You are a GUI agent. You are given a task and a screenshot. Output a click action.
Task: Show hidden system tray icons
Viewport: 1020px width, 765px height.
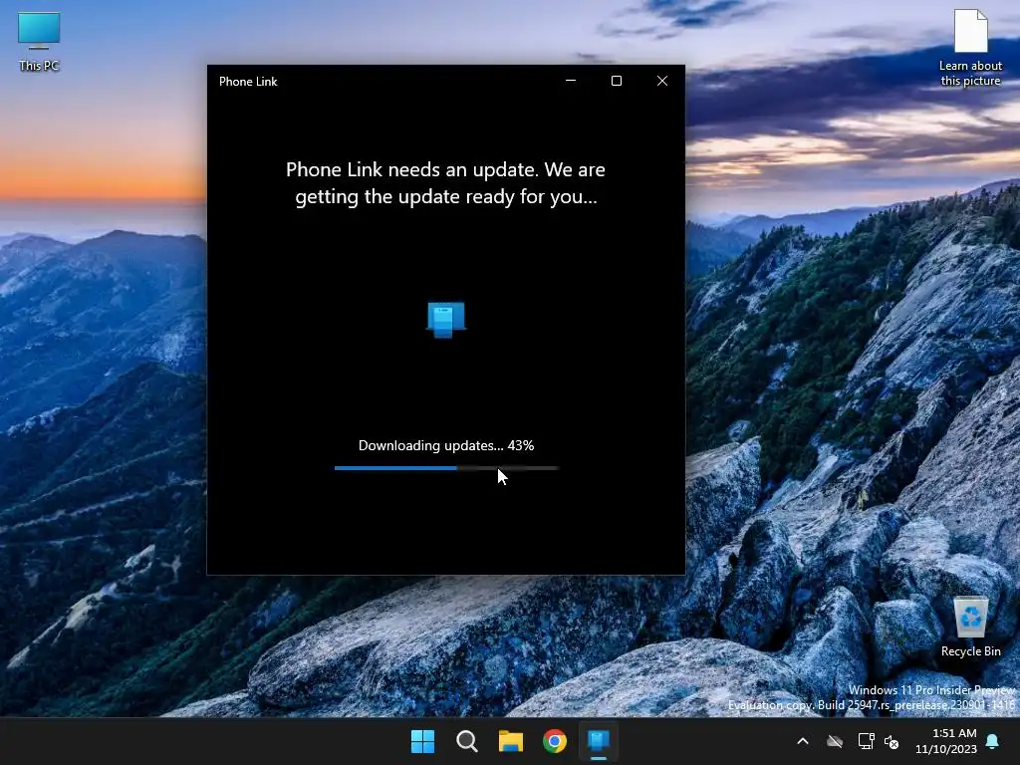803,741
